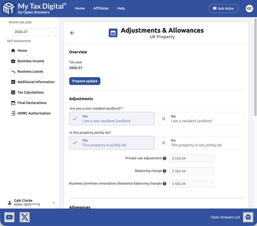Select No, I am a resident landlord

point(200,119)
